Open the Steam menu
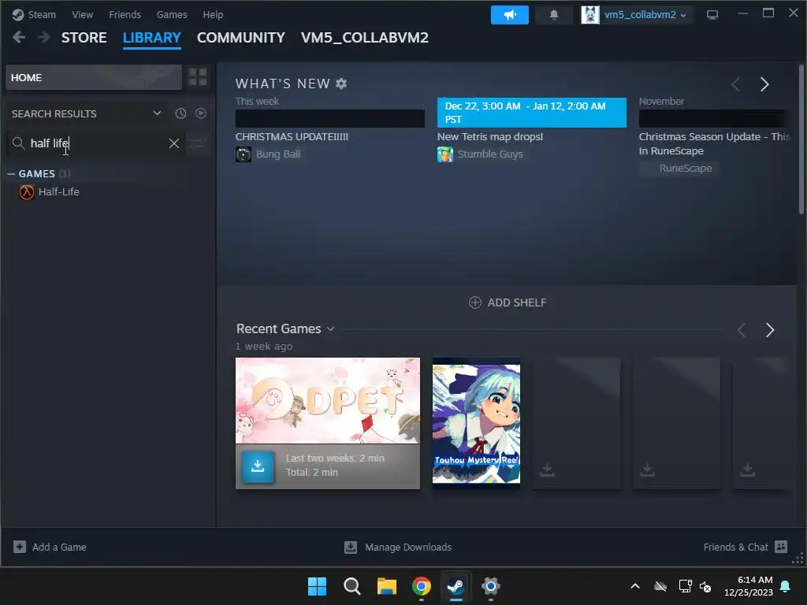Viewport: 807px width, 605px height. [x=42, y=14]
